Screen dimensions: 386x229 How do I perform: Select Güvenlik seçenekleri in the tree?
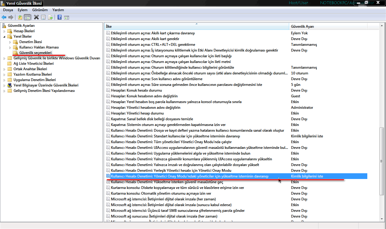36,53
